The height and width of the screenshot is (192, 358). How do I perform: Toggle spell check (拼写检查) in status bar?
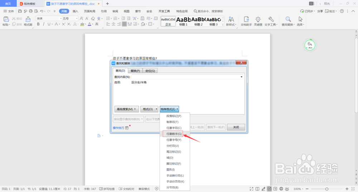pos(107,189)
